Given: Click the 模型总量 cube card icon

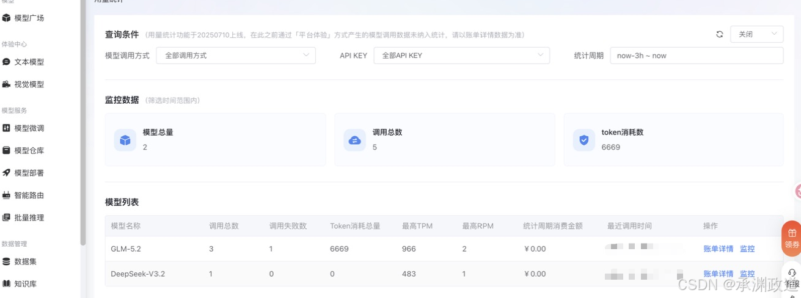Looking at the screenshot, I should (125, 140).
